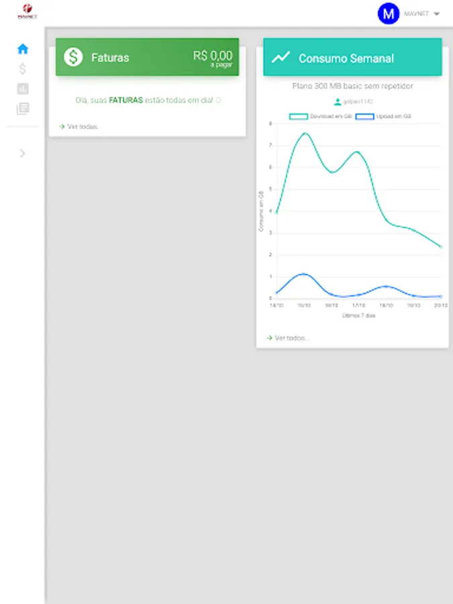The image size is (453, 604).
Task: Open the documents library icon in sidebar
Action: click(x=23, y=109)
